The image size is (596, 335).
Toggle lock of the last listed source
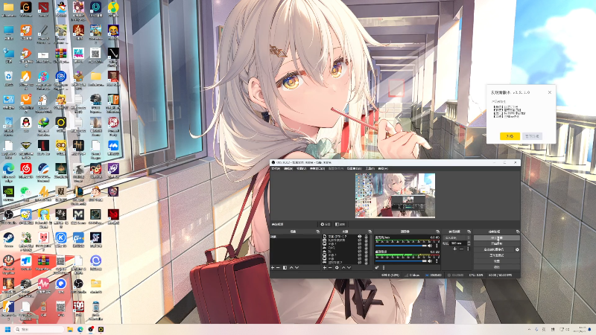click(366, 263)
